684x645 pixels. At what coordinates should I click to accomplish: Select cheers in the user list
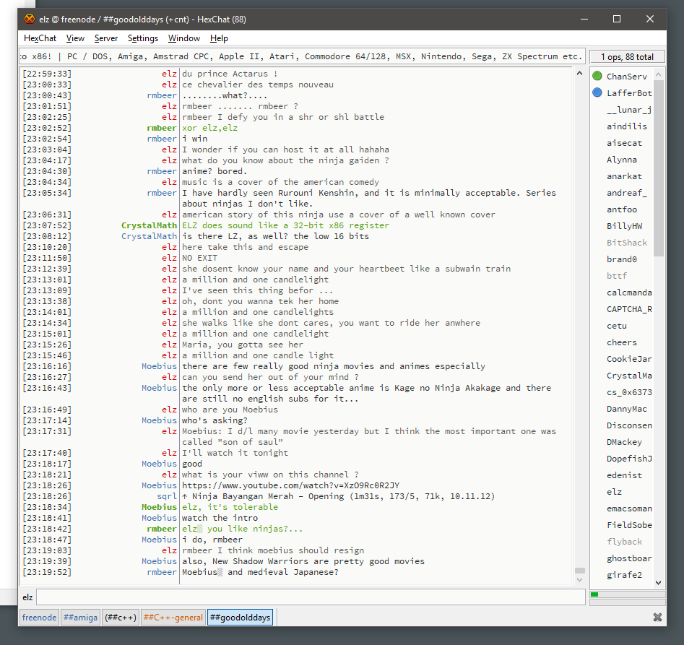pos(622,342)
